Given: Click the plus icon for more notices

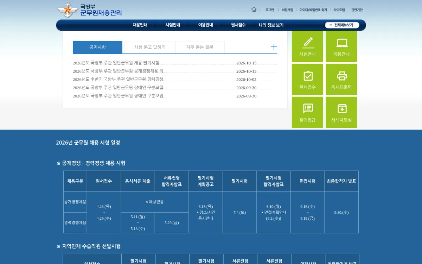Looking at the screenshot, I should 274,47.
